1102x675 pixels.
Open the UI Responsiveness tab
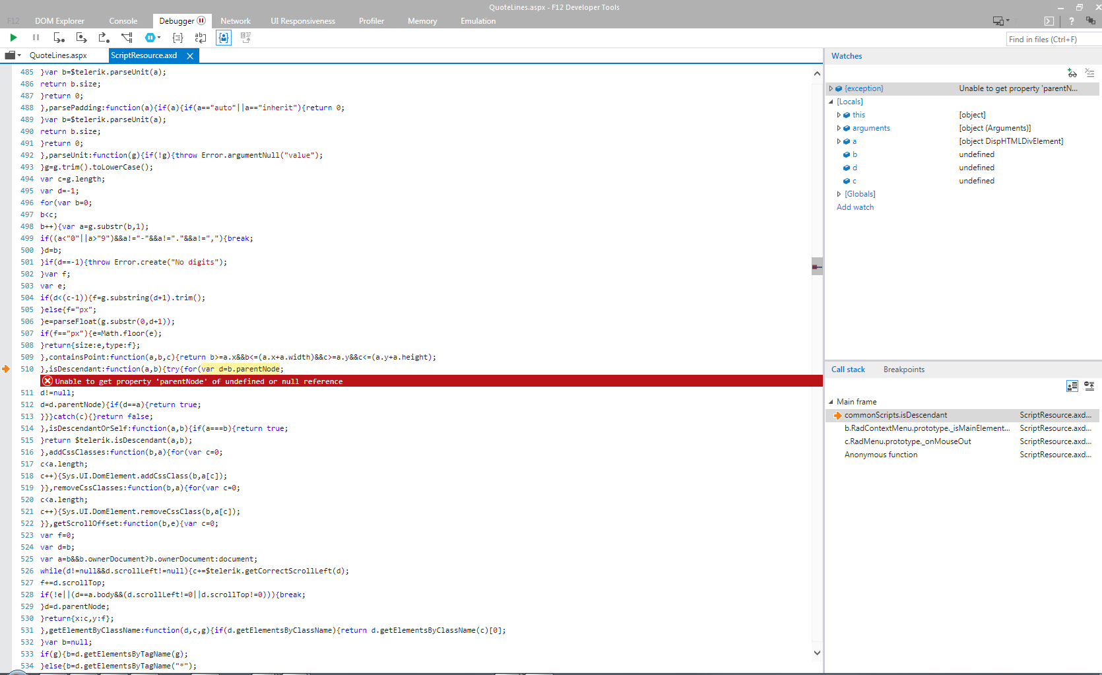pyautogui.click(x=303, y=21)
